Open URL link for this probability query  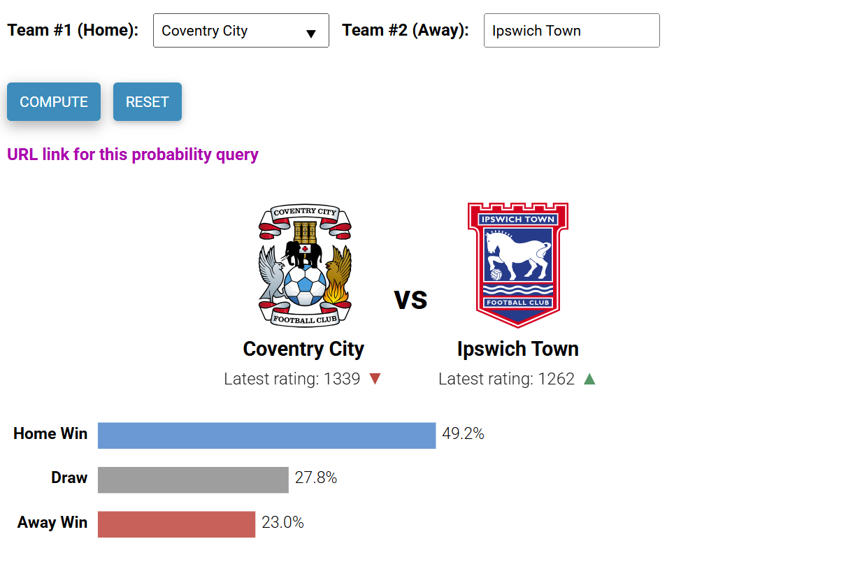point(133,154)
